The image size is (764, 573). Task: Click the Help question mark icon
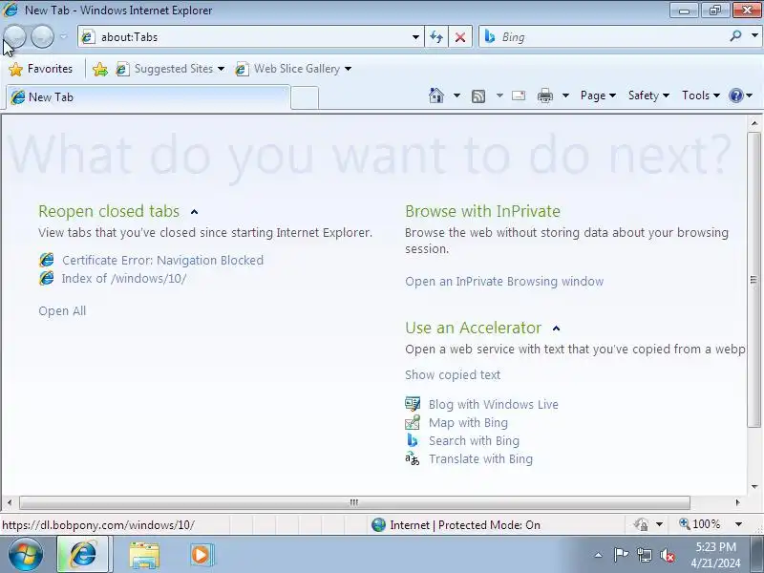tap(735, 95)
